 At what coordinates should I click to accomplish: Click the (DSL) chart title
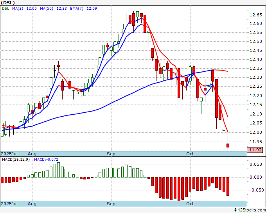(x=8, y=3)
